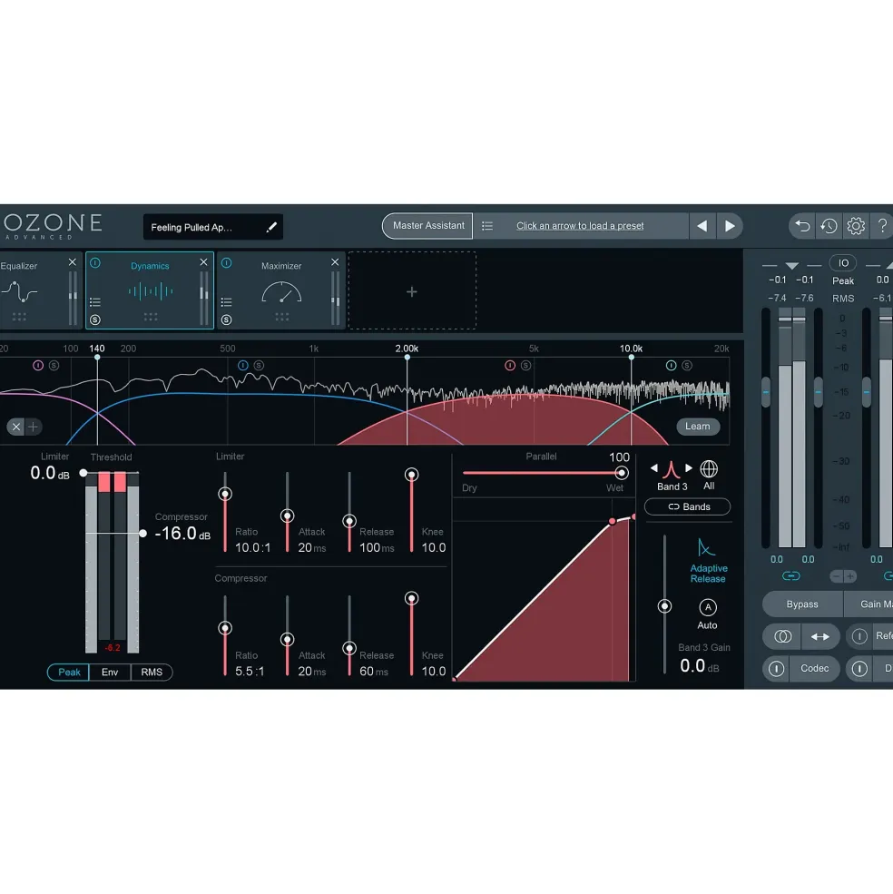893x894 pixels.
Task: Solo the Dynamics module
Action: 95,319
